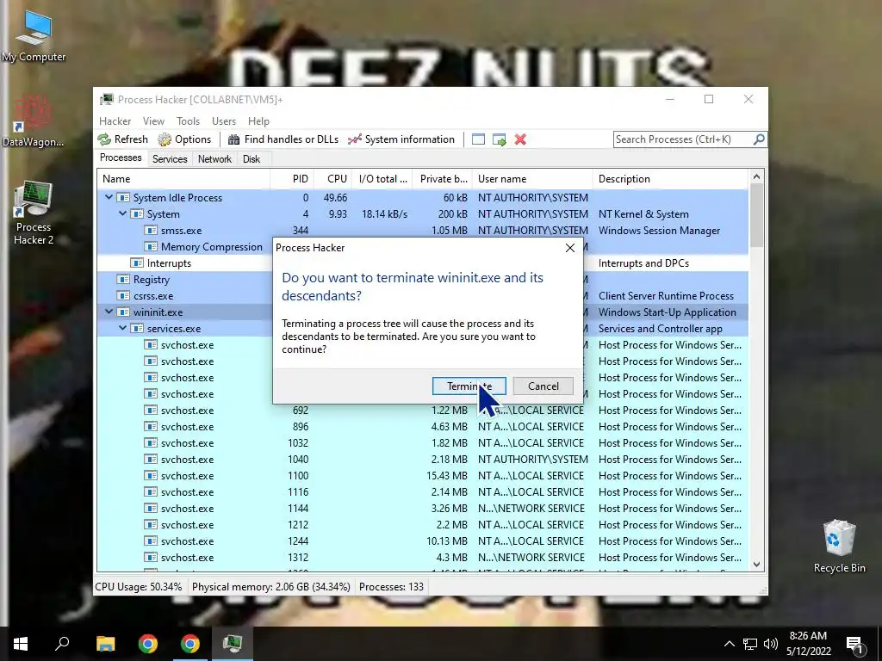The width and height of the screenshot is (882, 661).
Task: Select the svchost.exe row with PID 1312
Action: tap(422, 558)
